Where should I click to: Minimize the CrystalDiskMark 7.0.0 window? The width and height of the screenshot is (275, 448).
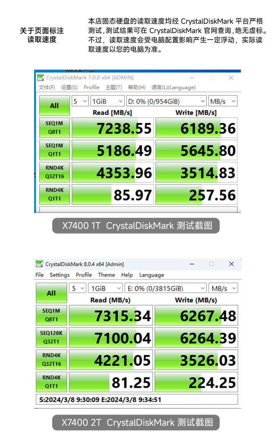[x=192, y=78]
